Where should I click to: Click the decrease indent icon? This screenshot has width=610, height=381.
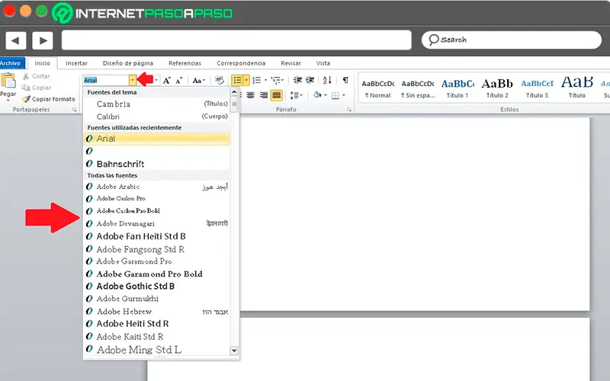(x=297, y=80)
